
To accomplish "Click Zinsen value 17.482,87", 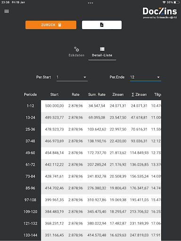I will [x=118, y=224].
